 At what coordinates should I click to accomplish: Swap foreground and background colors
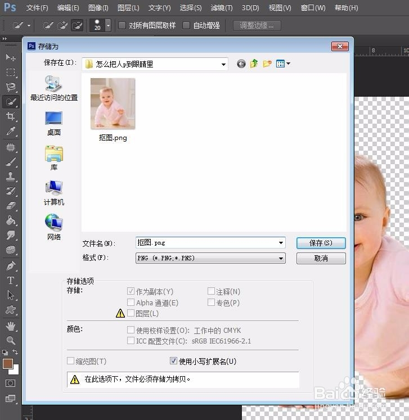tap(15, 352)
